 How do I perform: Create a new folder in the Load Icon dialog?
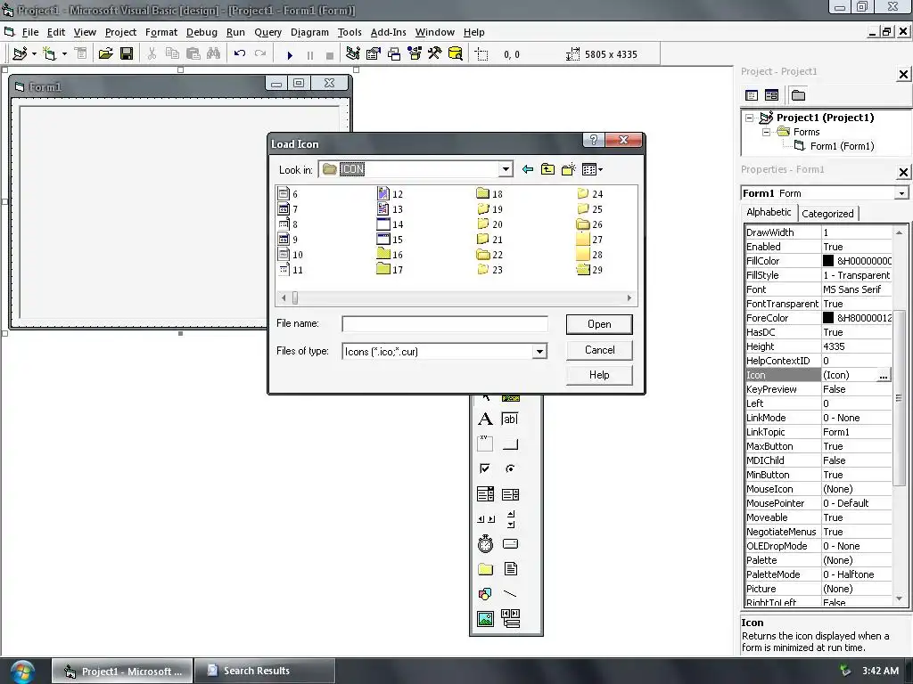pos(568,169)
